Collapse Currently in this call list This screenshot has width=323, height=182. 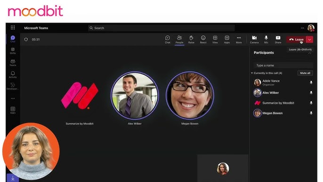tap(252, 73)
